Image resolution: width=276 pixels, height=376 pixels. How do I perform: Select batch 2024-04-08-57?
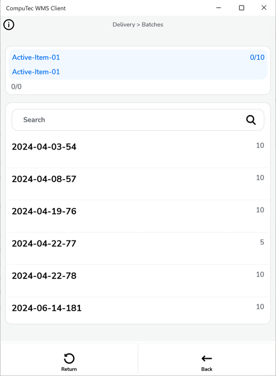point(138,184)
